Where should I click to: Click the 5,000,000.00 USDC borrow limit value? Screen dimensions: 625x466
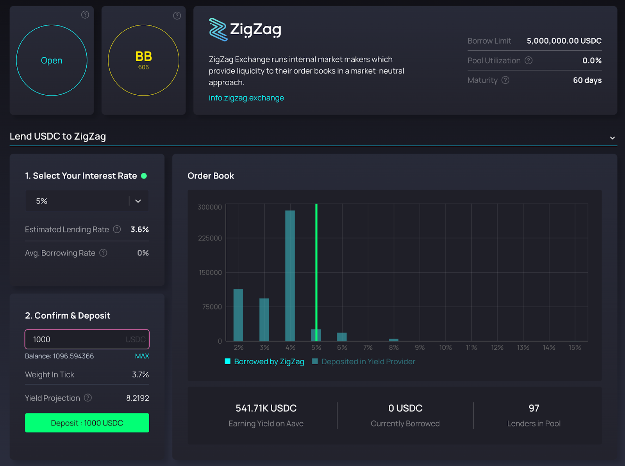pos(564,41)
